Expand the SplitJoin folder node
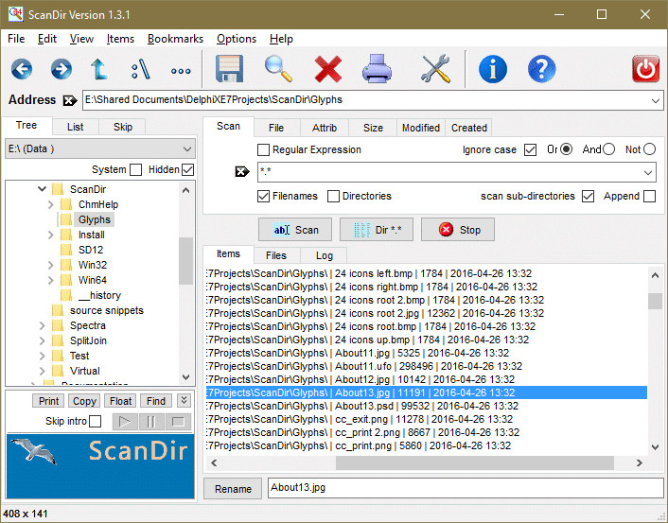Screen dimensions: 668x523 [x=42, y=340]
